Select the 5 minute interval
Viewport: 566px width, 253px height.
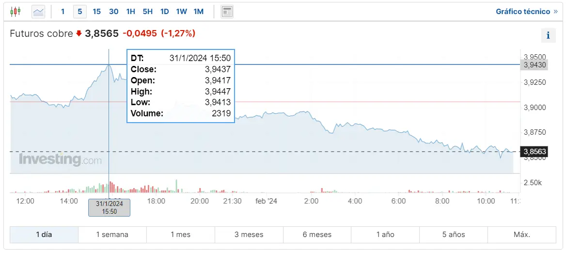coord(79,11)
